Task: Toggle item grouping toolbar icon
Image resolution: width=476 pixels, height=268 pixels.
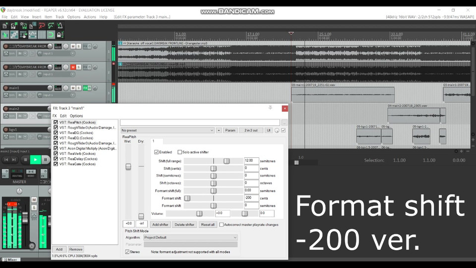Action: click(x=14, y=35)
